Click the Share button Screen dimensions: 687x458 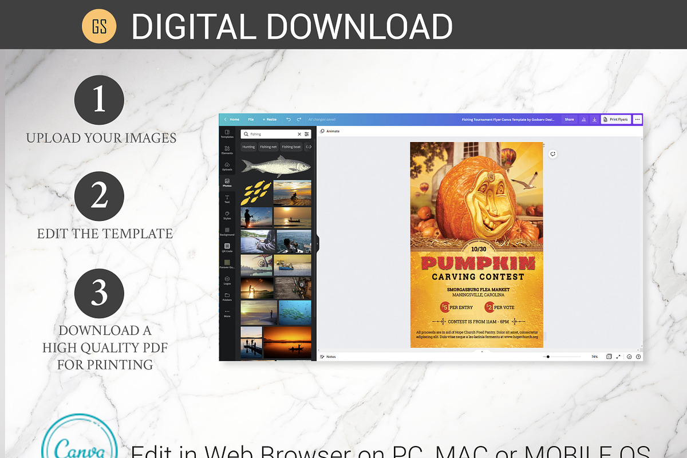point(569,120)
